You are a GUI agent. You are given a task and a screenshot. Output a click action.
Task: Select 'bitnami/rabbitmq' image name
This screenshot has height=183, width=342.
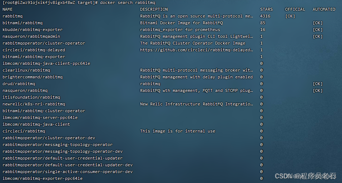point(23,23)
